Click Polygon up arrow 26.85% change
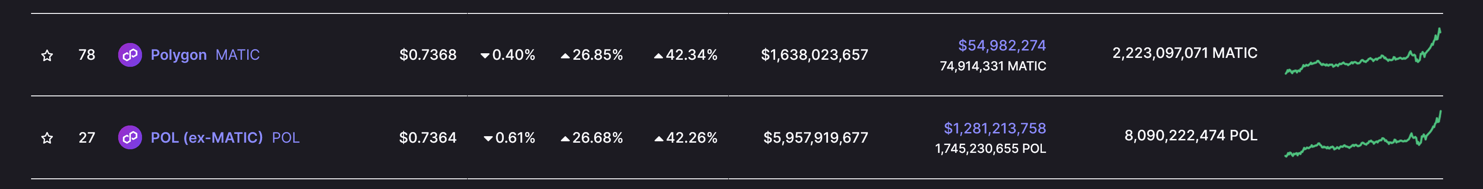Image resolution: width=1483 pixels, height=189 pixels. click(x=592, y=55)
